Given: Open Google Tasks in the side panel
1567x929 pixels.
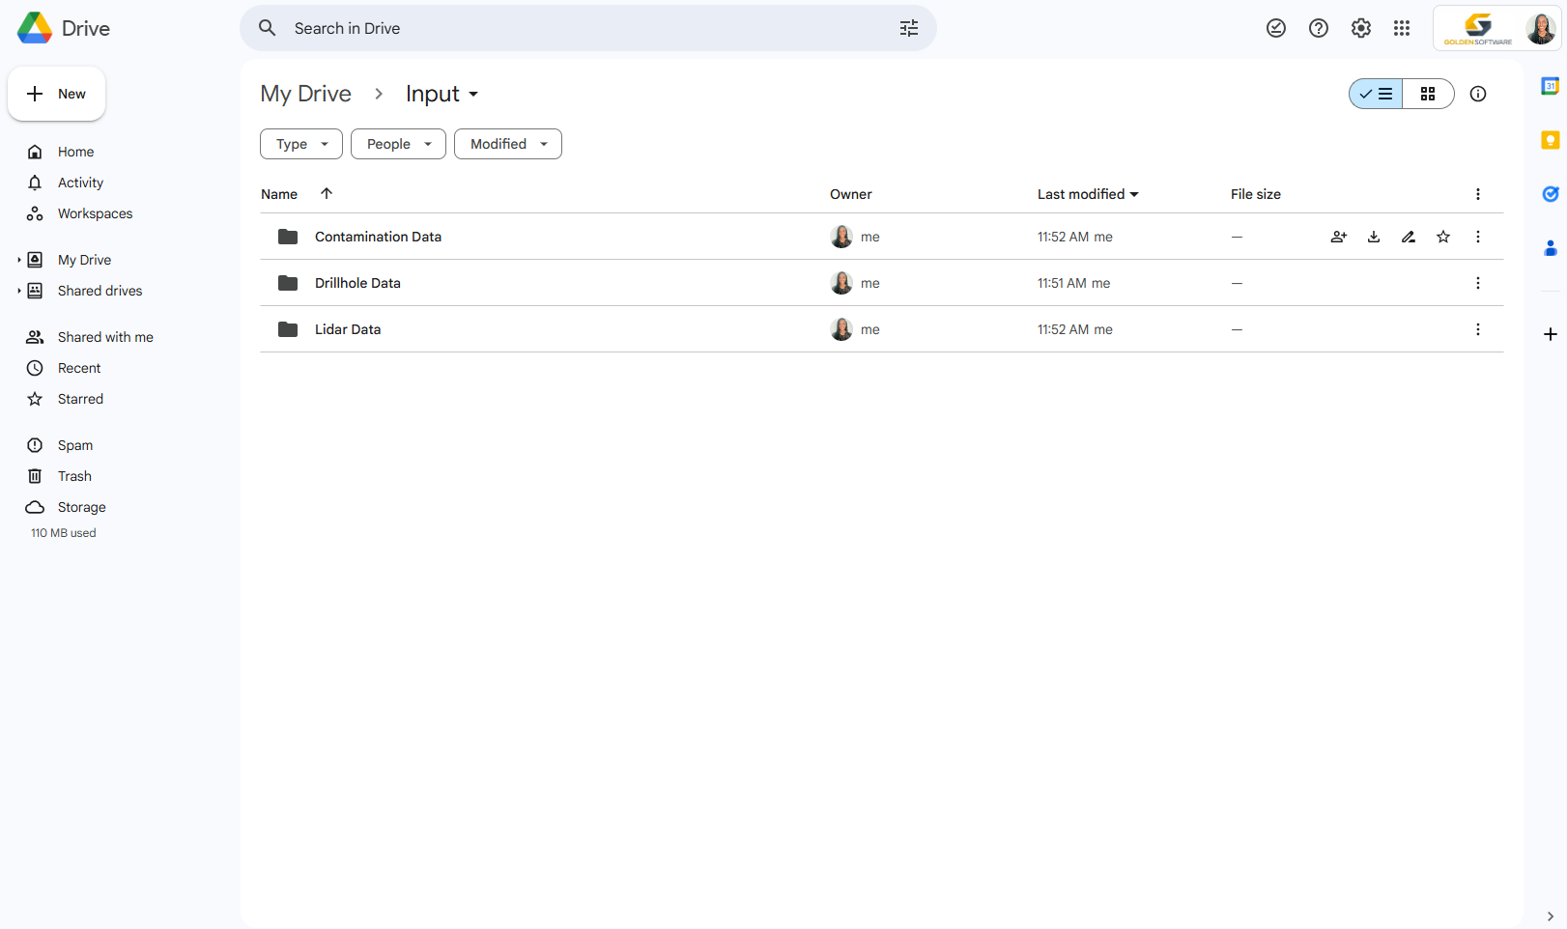Looking at the screenshot, I should [1551, 194].
